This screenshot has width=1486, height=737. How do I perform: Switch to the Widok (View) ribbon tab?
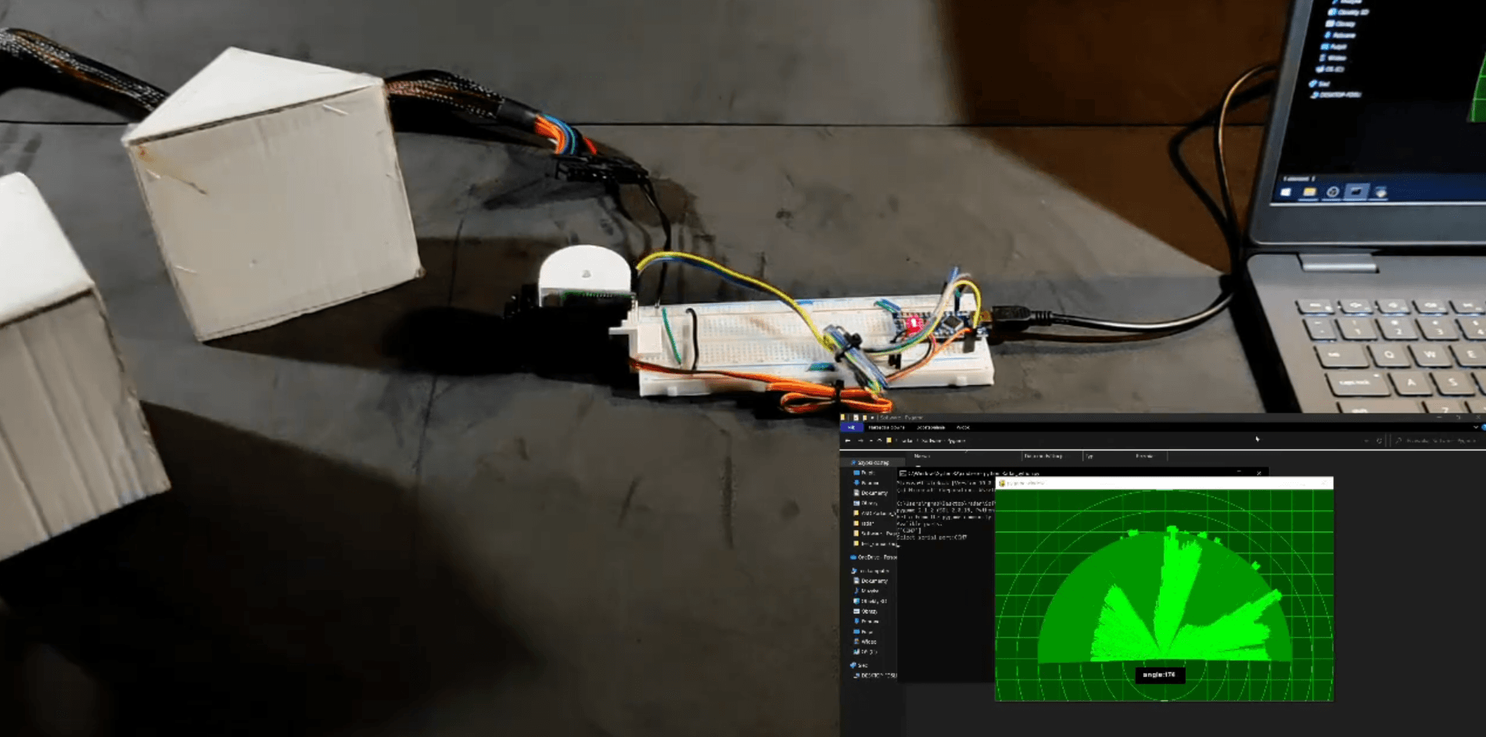click(963, 428)
